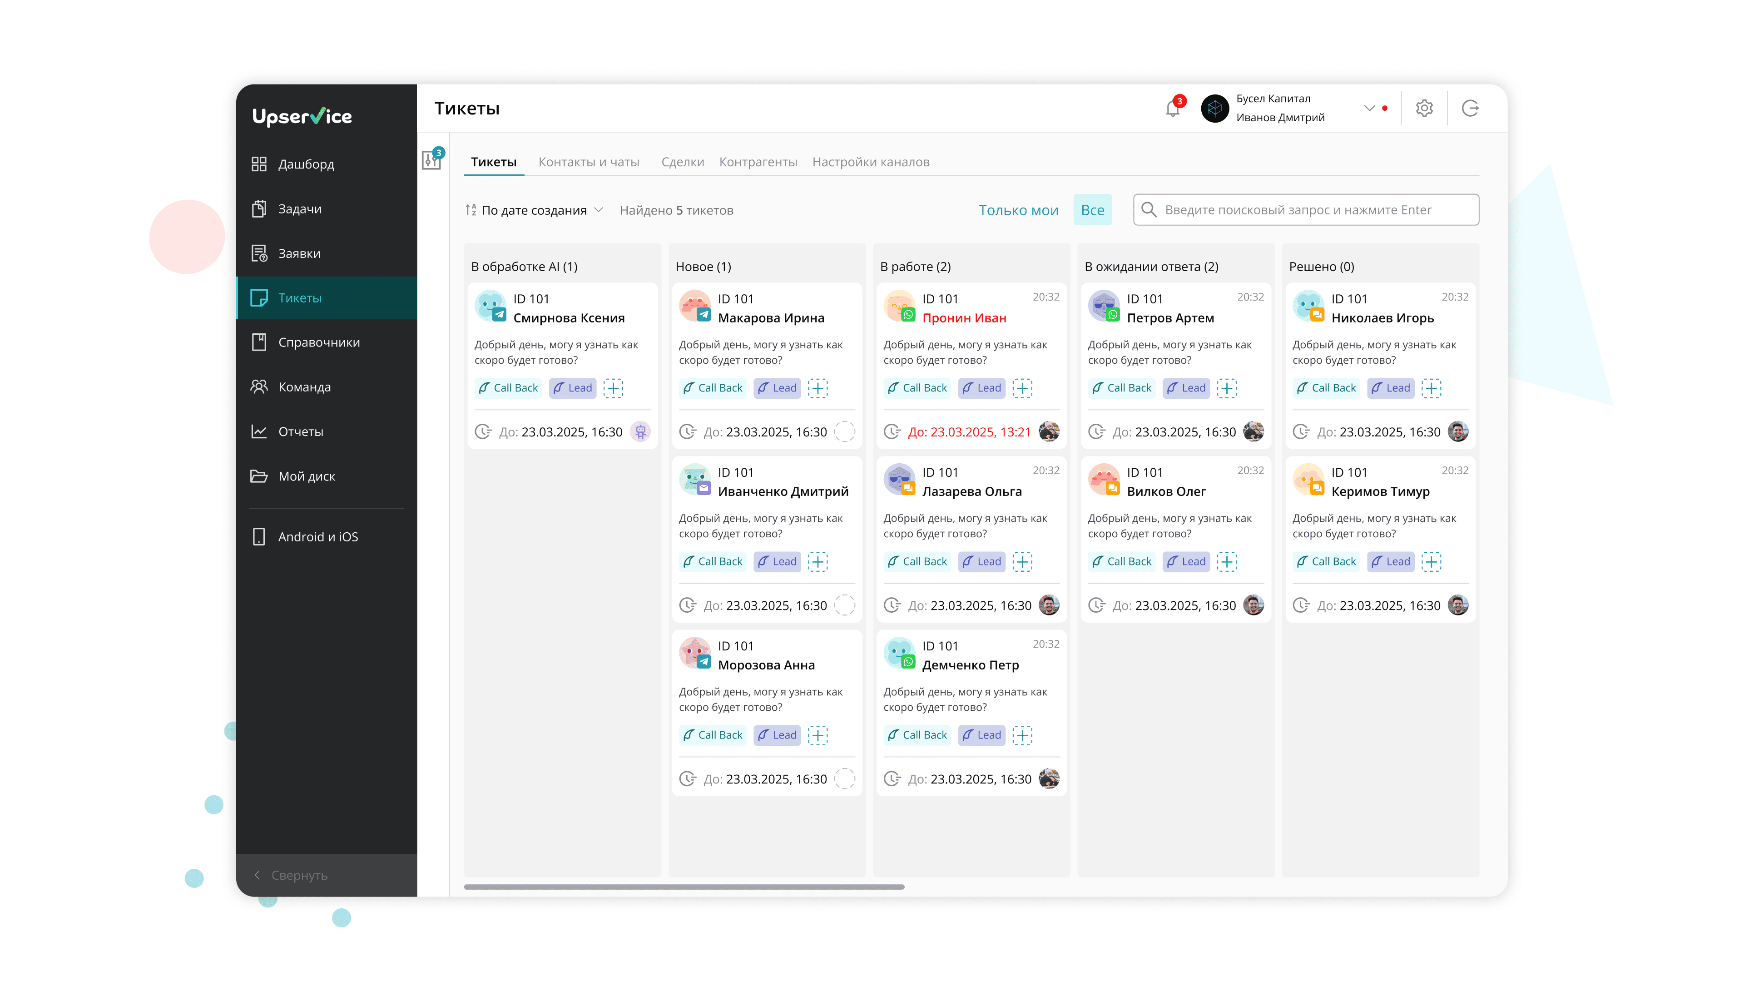Open Android и iOS in the sidebar
1744x981 pixels.
coord(327,537)
